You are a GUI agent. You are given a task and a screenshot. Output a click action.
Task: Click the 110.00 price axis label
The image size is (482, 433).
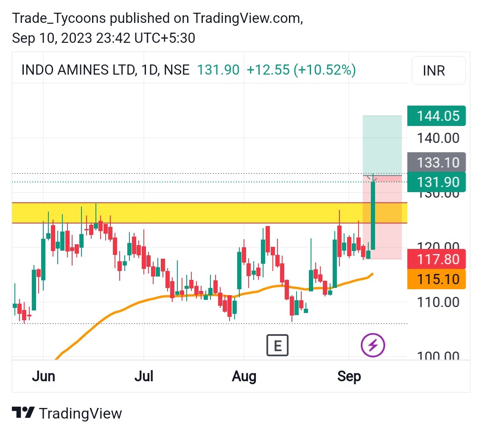click(438, 302)
